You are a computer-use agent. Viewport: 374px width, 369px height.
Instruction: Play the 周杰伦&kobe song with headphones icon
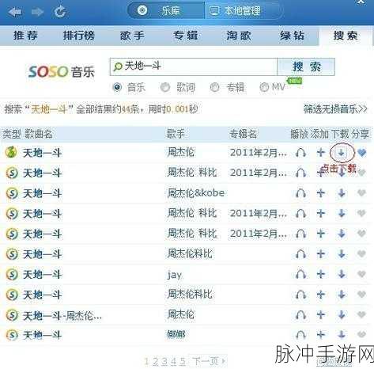coord(300,193)
